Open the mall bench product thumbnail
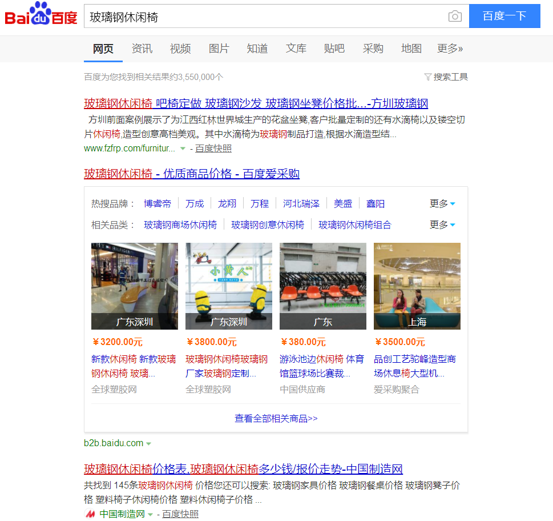553x521 pixels. tap(135, 286)
